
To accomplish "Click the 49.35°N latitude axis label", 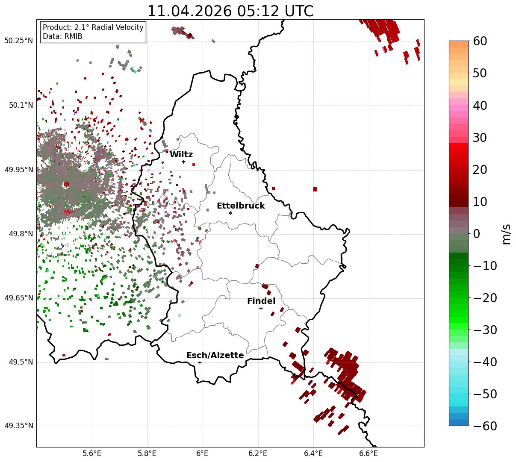I will pyautogui.click(x=19, y=426).
